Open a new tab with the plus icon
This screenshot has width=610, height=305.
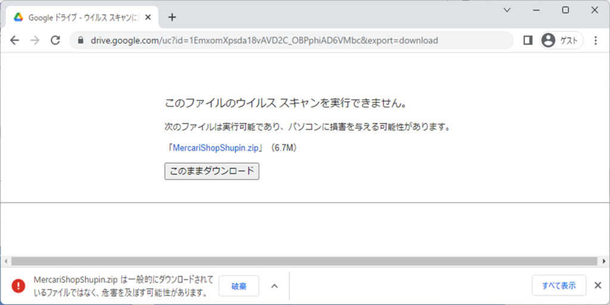tap(172, 17)
